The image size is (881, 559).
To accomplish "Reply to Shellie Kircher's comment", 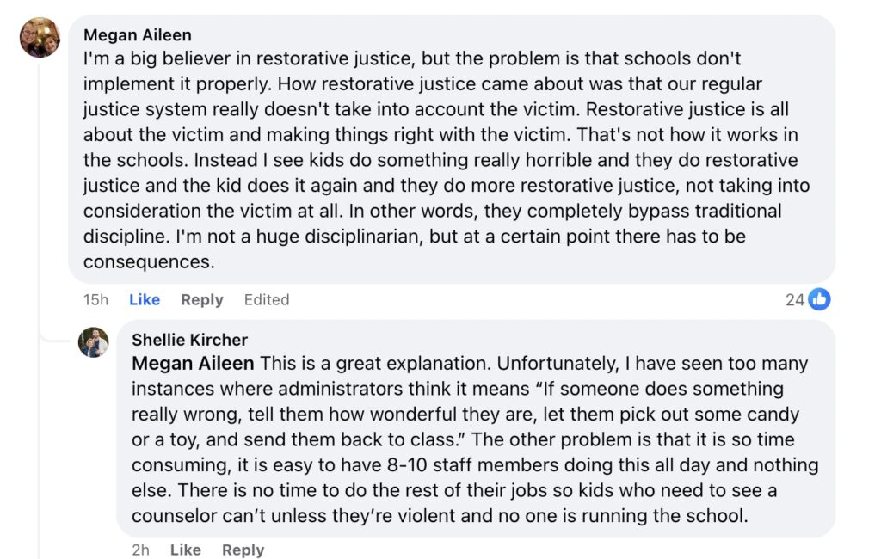I will tap(243, 550).
